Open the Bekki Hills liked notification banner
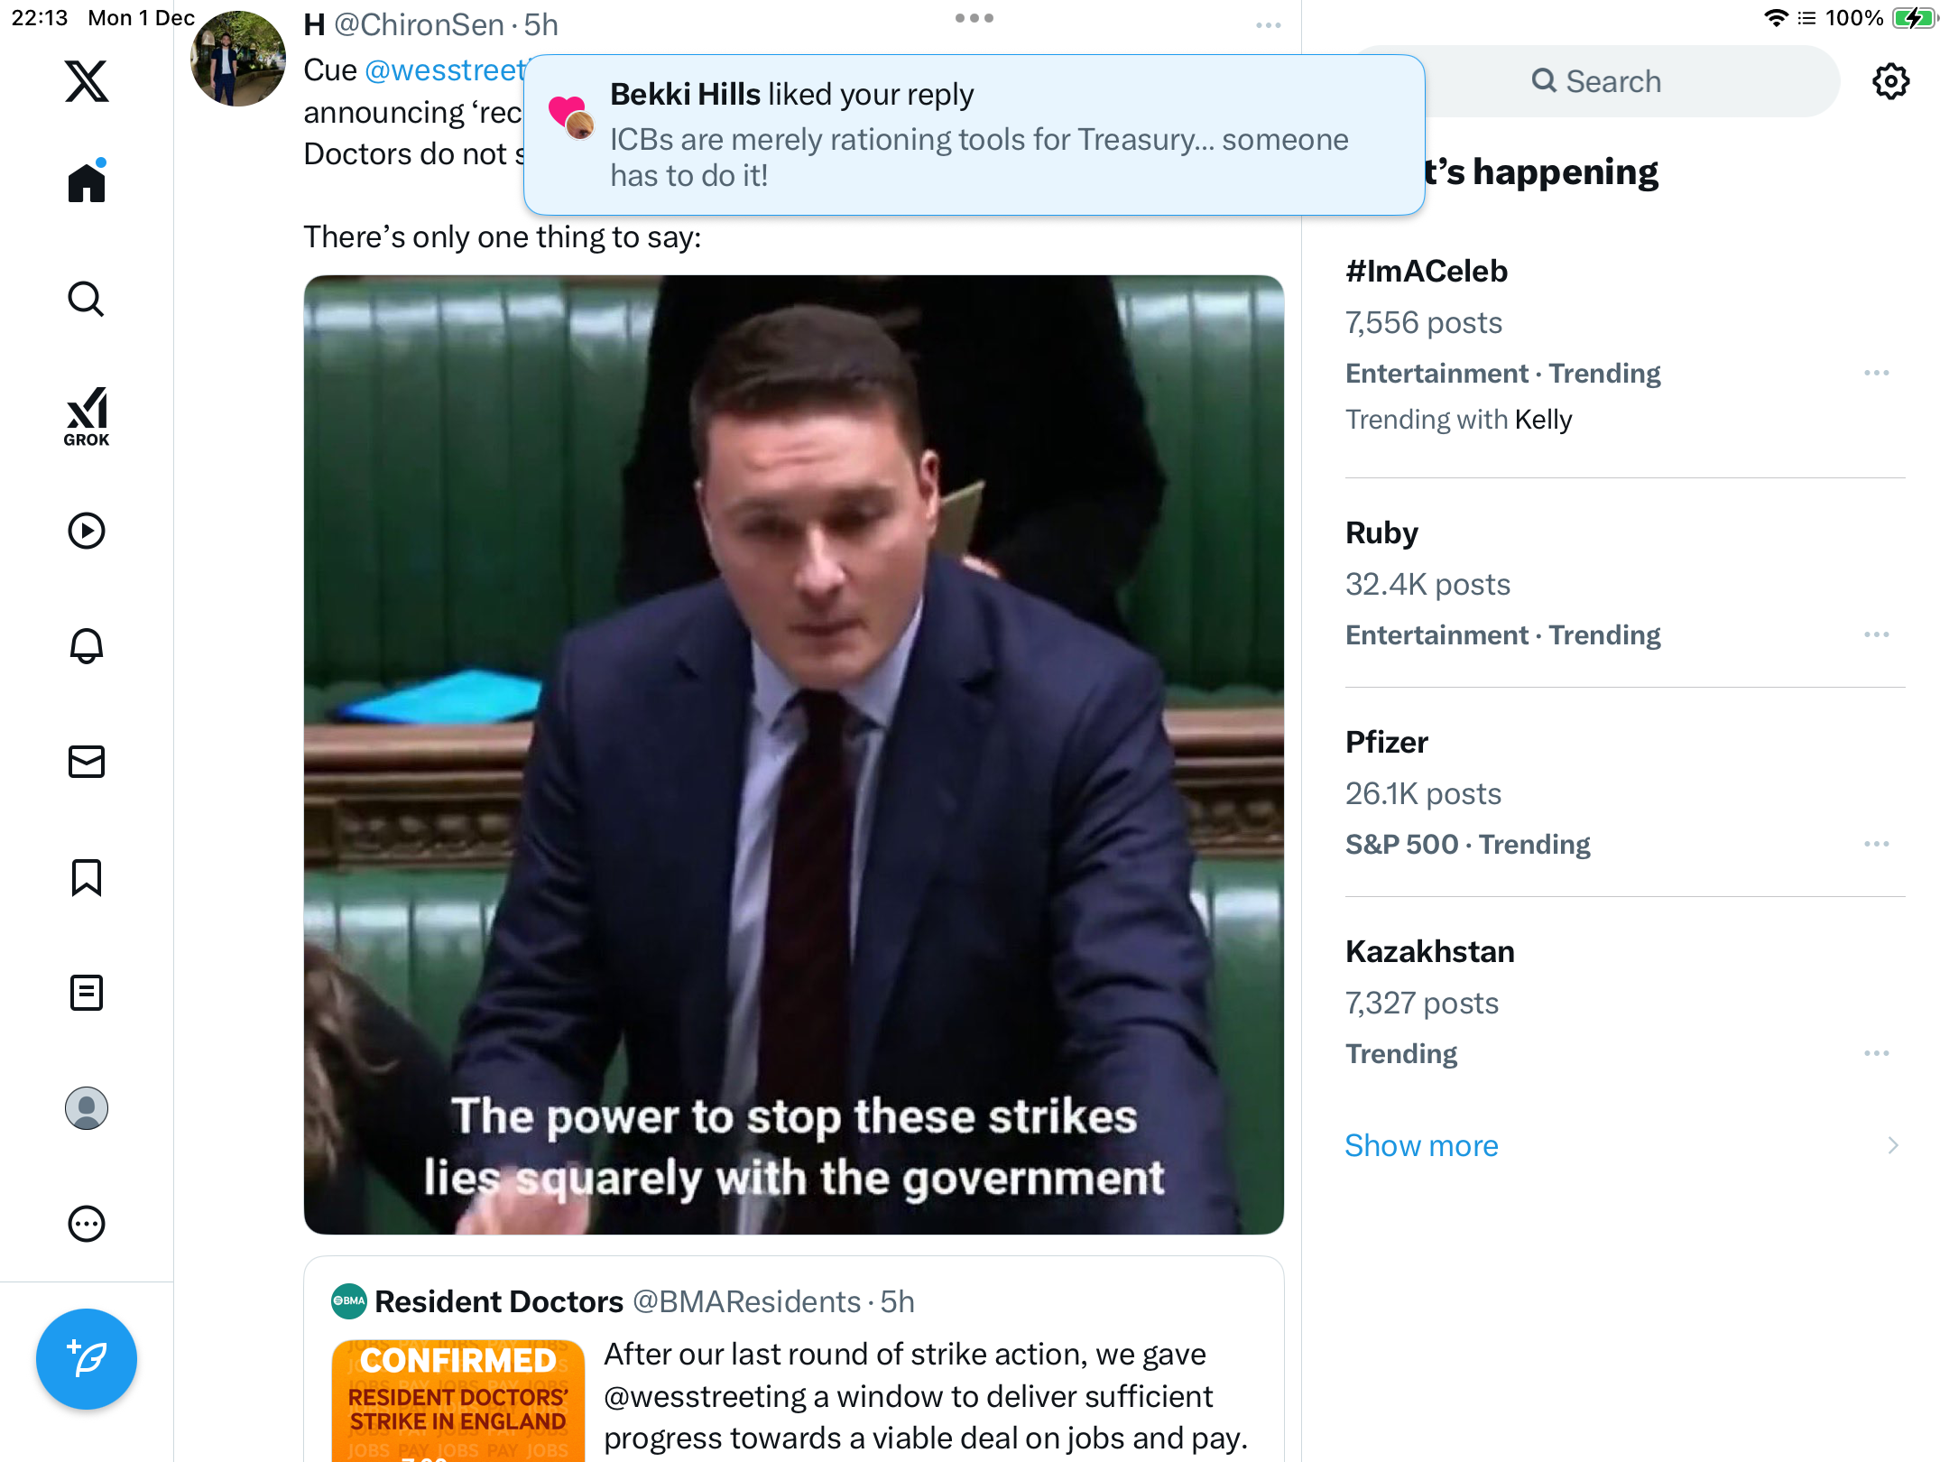1949x1462 pixels. point(974,134)
